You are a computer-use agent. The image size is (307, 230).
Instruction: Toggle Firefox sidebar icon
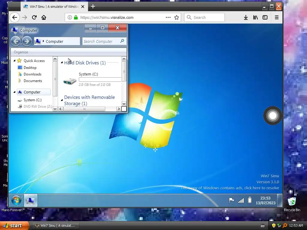[265, 17]
